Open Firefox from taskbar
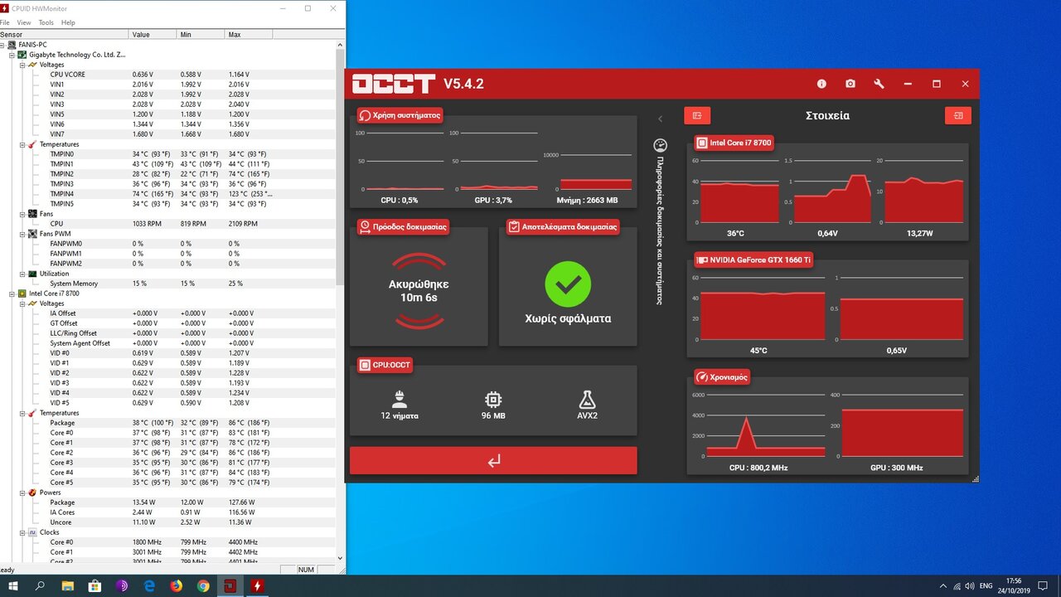The image size is (1061, 597). click(176, 585)
